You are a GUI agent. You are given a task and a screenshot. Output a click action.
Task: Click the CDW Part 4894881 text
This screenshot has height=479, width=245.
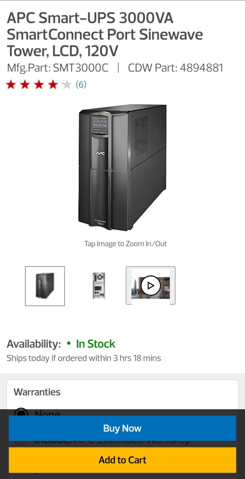pyautogui.click(x=175, y=67)
